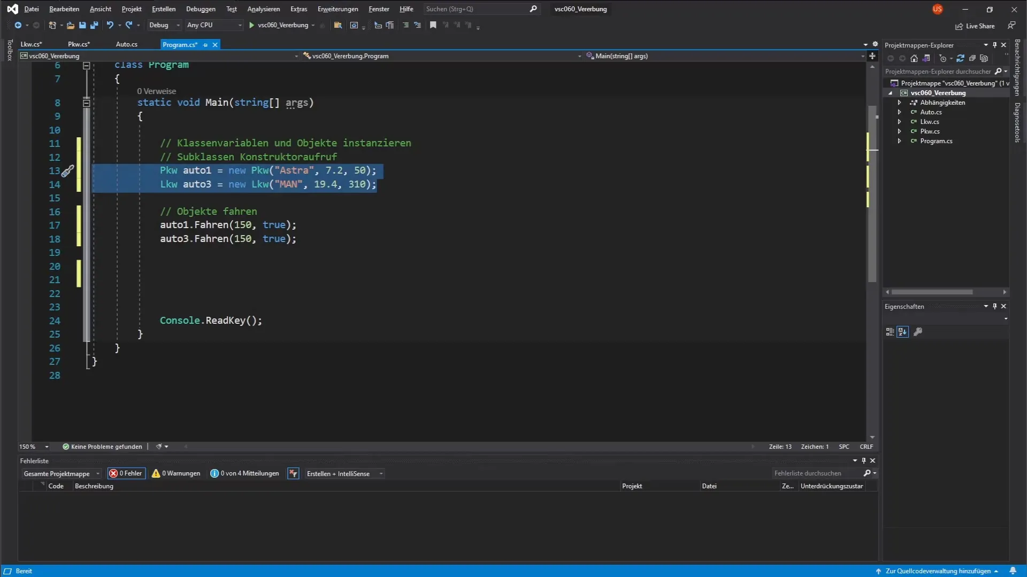The height and width of the screenshot is (577, 1027).
Task: Click the comment out lines icon
Action: 406,25
